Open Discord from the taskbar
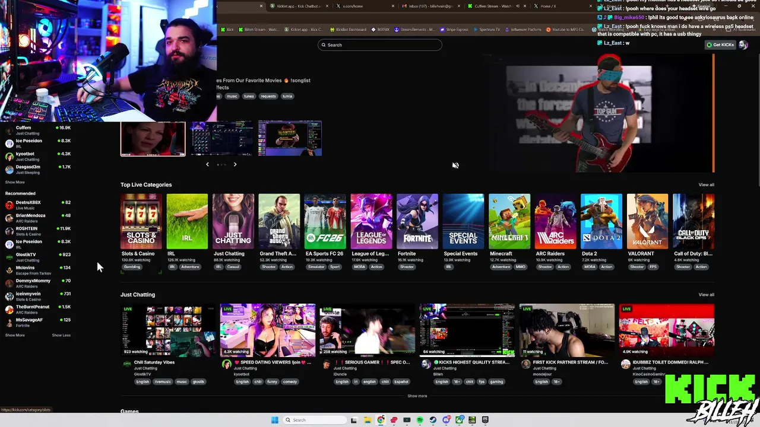 pyautogui.click(x=446, y=420)
